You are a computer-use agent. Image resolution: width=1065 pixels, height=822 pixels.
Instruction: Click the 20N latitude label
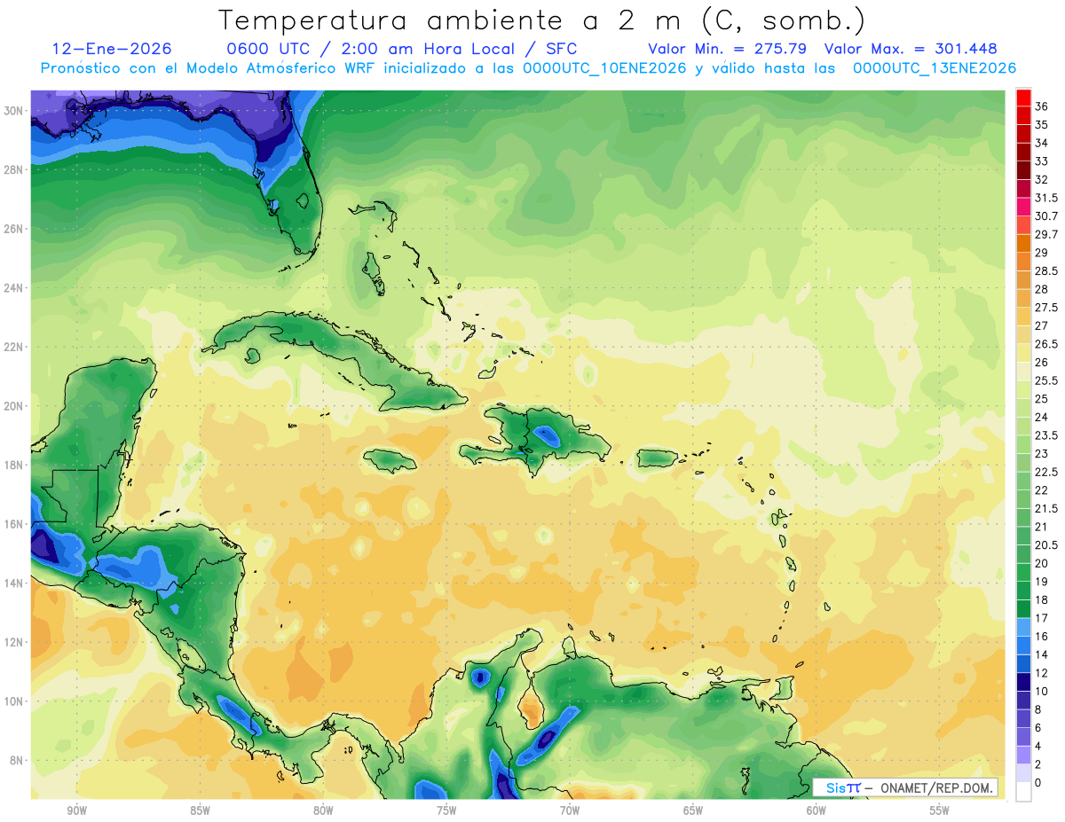[14, 406]
